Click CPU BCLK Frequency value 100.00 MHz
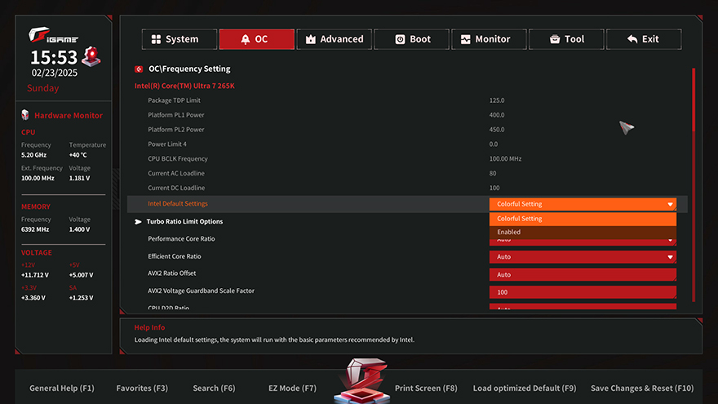 (x=506, y=158)
